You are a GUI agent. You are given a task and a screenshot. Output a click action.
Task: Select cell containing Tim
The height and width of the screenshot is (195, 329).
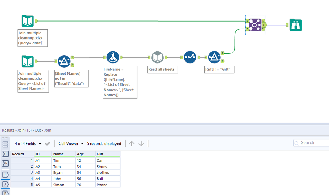[x=64, y=161]
